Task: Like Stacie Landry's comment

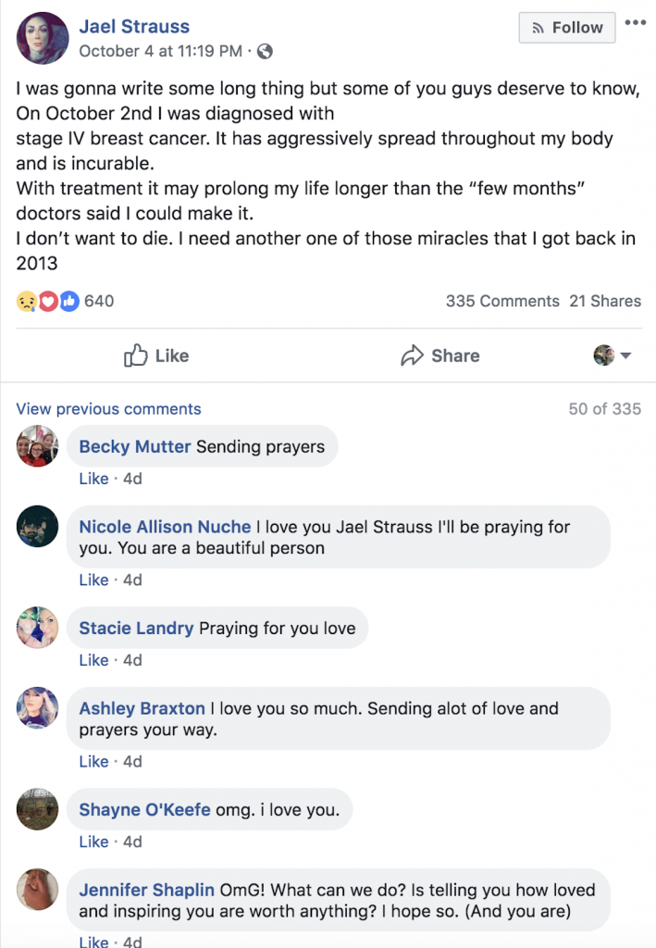Action: [93, 660]
